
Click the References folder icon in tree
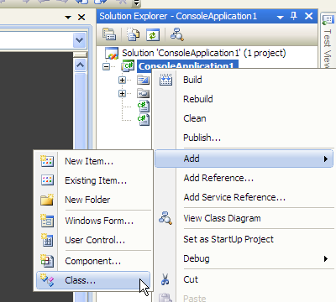click(144, 93)
